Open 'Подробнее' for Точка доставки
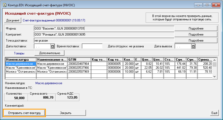Screen dimensions: 223x120 [x=196, y=41]
